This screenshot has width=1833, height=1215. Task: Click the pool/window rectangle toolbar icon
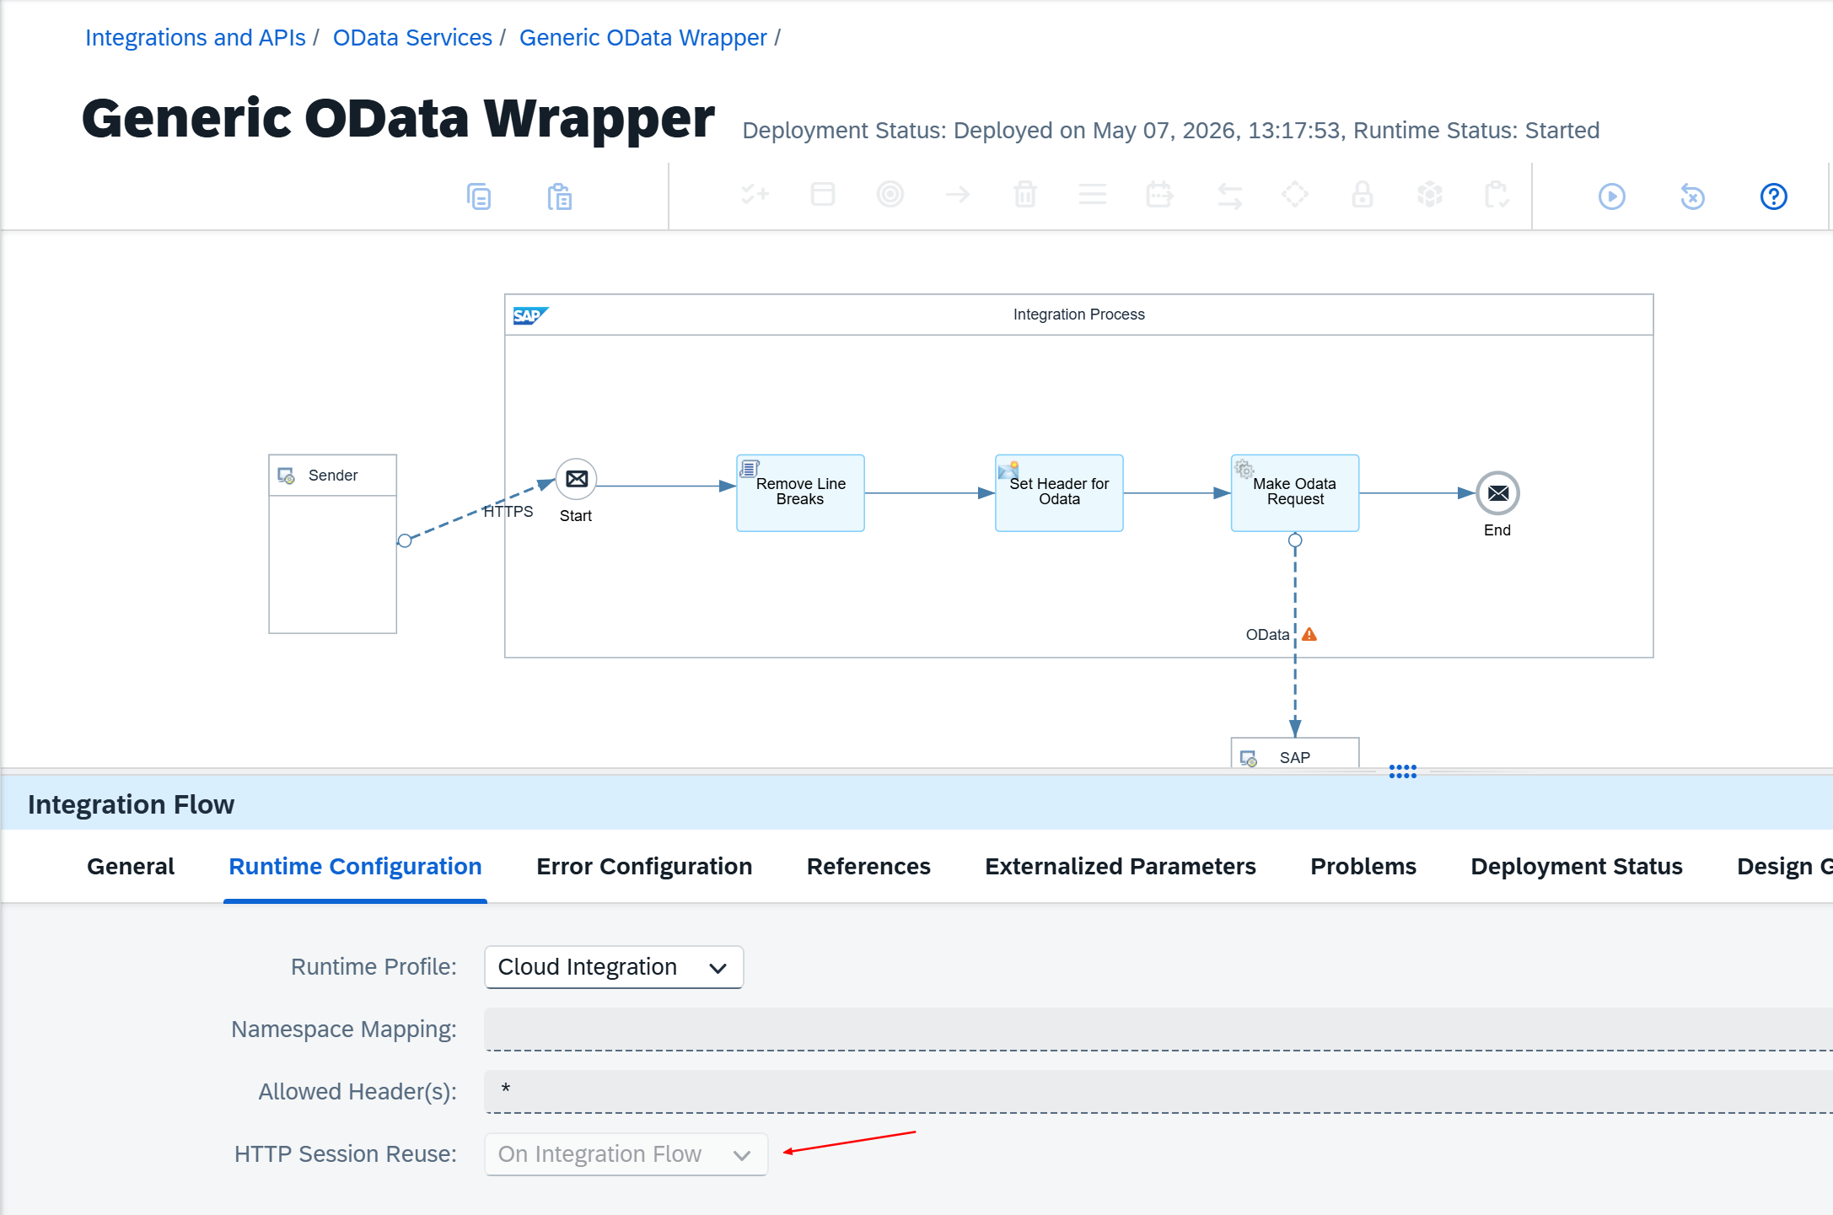pyautogui.click(x=823, y=195)
